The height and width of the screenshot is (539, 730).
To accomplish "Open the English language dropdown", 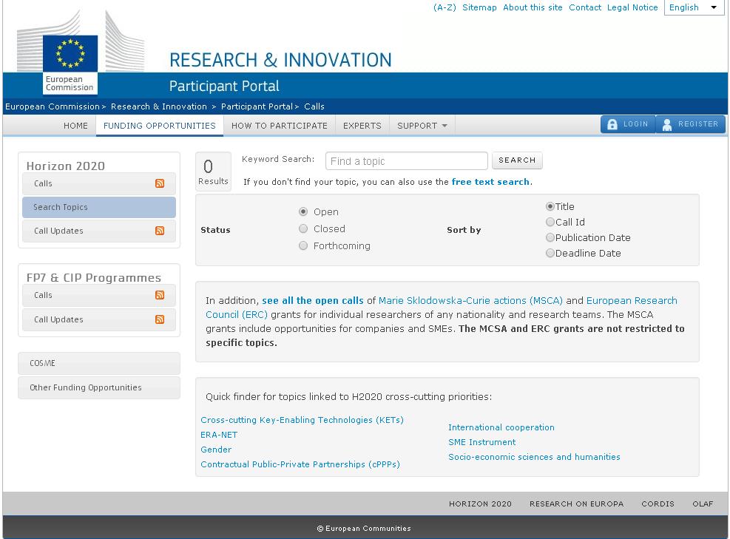I will click(x=694, y=7).
